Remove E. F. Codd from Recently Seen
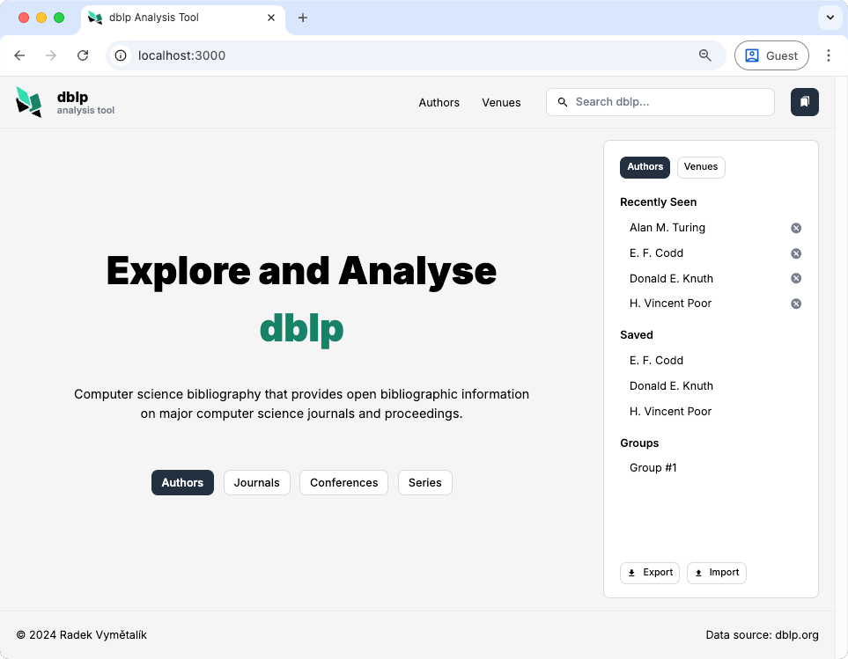The image size is (848, 659). pos(796,253)
